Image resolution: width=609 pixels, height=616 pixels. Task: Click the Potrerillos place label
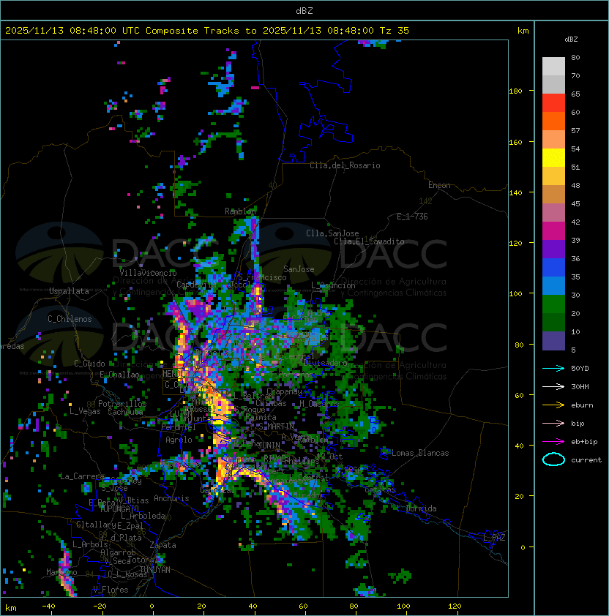122,404
